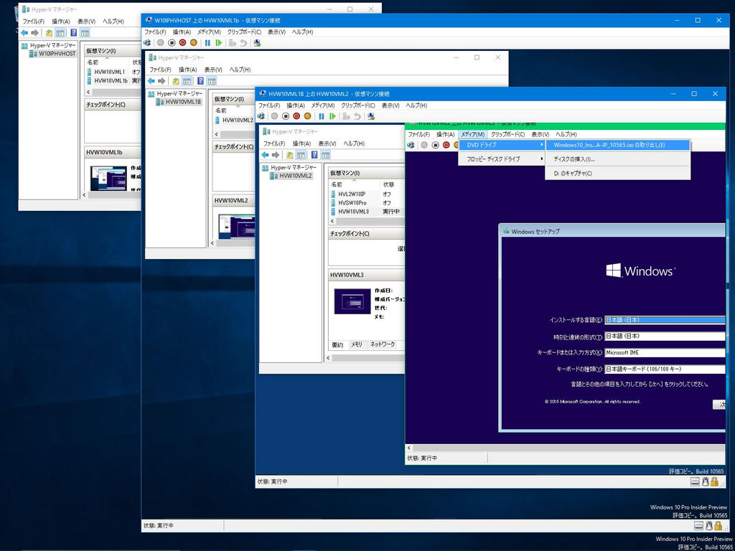Send Ctrl+Alt+Del in the HVW10VML1b connection toolbar
The image size is (735, 551).
click(x=148, y=42)
